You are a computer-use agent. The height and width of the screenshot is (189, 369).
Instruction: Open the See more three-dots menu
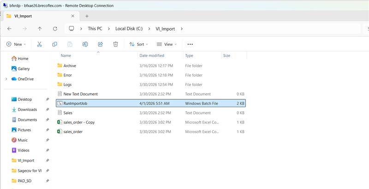[x=190, y=44]
